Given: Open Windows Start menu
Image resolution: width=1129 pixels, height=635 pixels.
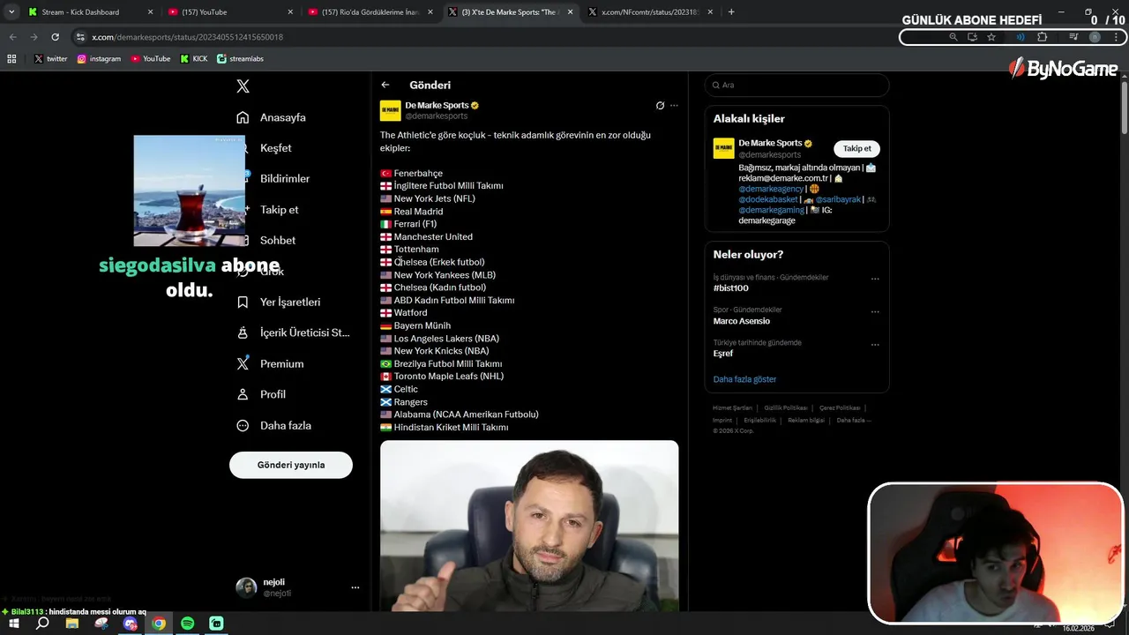Looking at the screenshot, I should click(14, 624).
